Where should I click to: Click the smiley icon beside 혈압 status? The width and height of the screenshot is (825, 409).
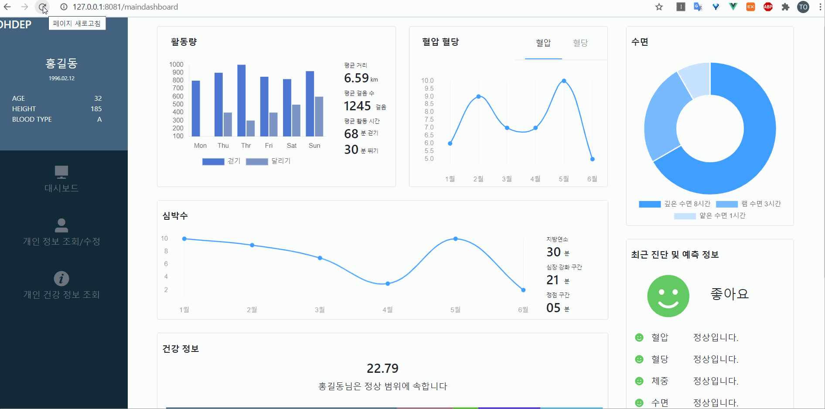click(639, 337)
